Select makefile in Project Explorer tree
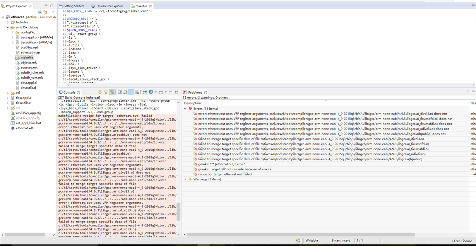This screenshot has height=246, width=476. tap(27, 57)
